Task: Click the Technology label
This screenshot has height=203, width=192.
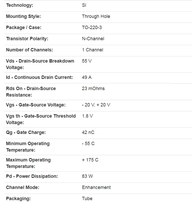Action: pos(20,5)
